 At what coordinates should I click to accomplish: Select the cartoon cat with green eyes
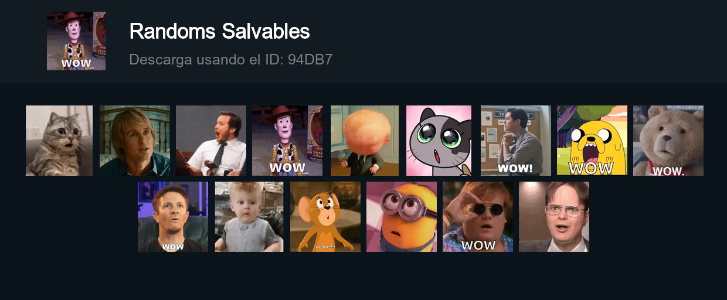pyautogui.click(x=439, y=141)
